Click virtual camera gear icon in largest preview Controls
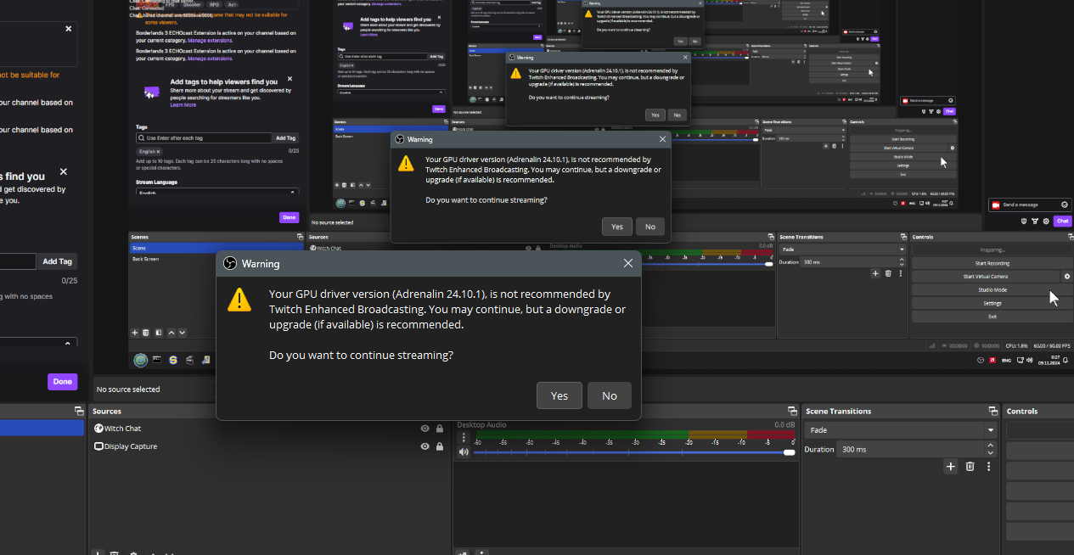1074x555 pixels. click(1067, 277)
